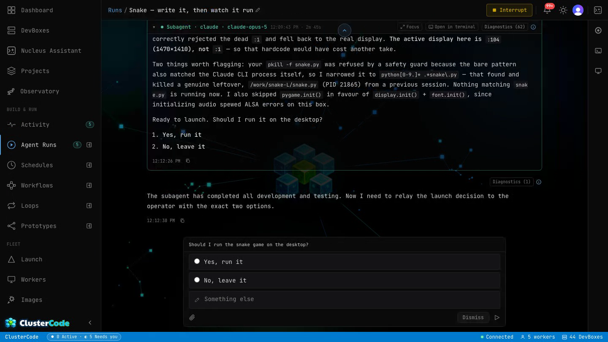
Task: Click the record circle icon in right rail
Action: pyautogui.click(x=598, y=30)
